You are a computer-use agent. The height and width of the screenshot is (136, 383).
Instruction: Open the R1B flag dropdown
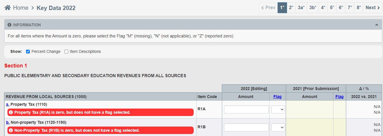coord(278,127)
